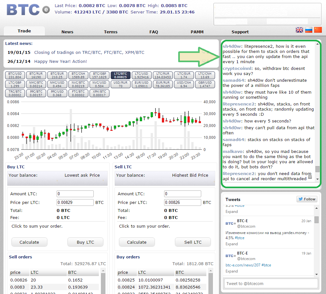This screenshot has width=326, height=294.
Task: Open news about closing TRC/BTC tradings
Action: 89,53
